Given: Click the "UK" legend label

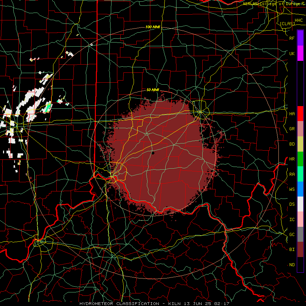Looking at the screenshot, I should 292,53.
